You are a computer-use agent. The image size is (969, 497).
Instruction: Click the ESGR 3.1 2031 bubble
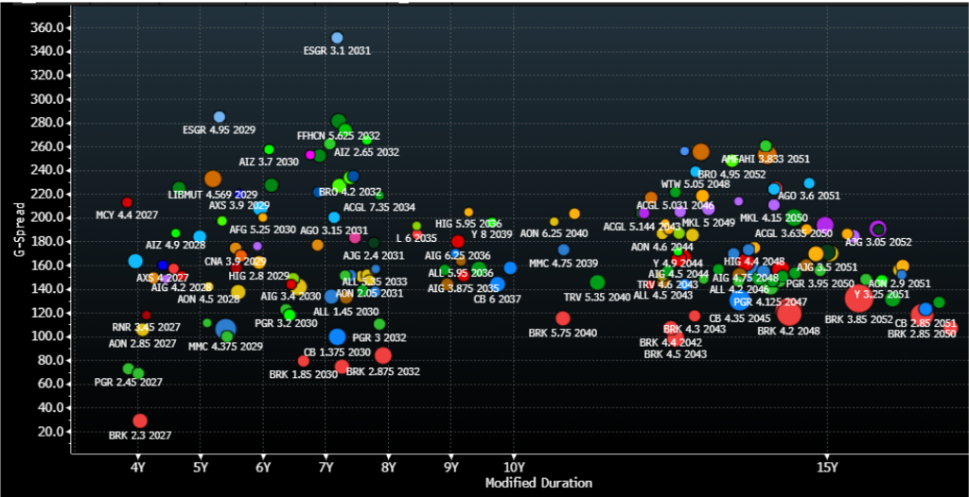pos(337,38)
